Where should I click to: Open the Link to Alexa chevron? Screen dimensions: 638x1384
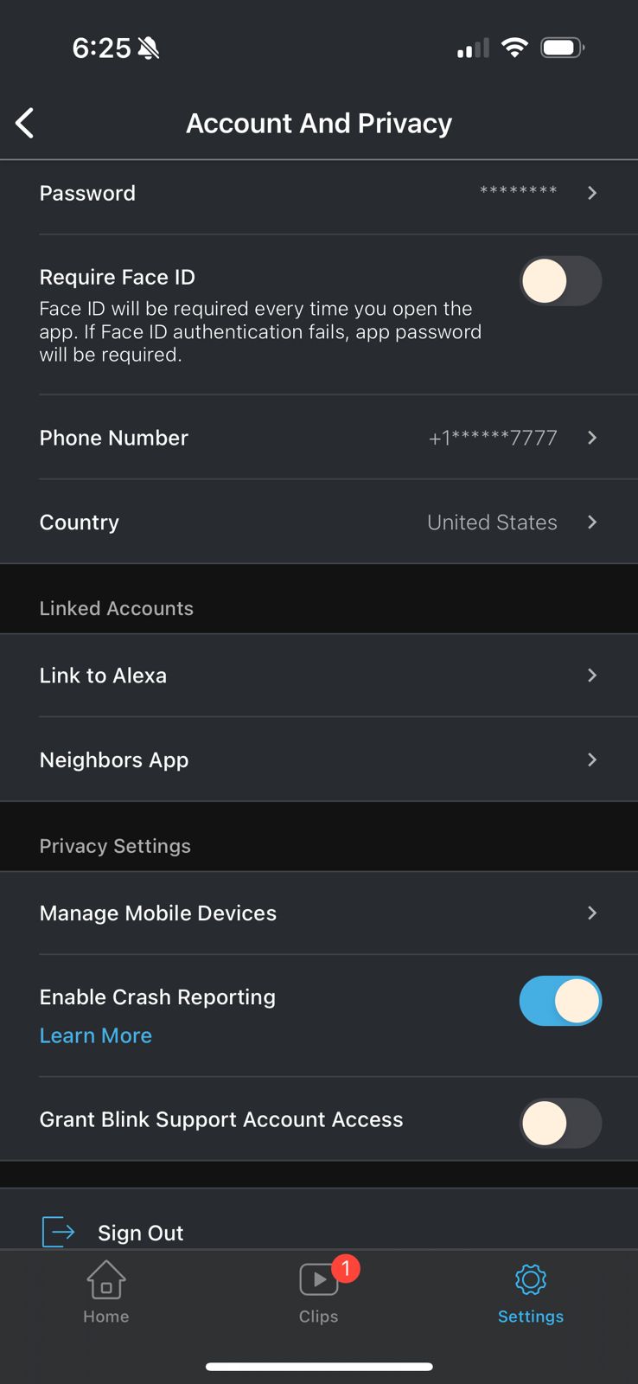click(x=592, y=676)
